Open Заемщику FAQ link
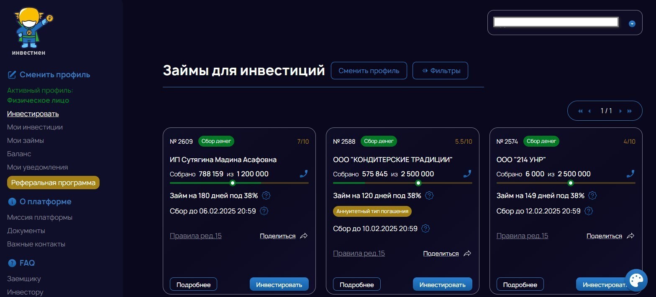The height and width of the screenshot is (297, 656). (x=24, y=279)
